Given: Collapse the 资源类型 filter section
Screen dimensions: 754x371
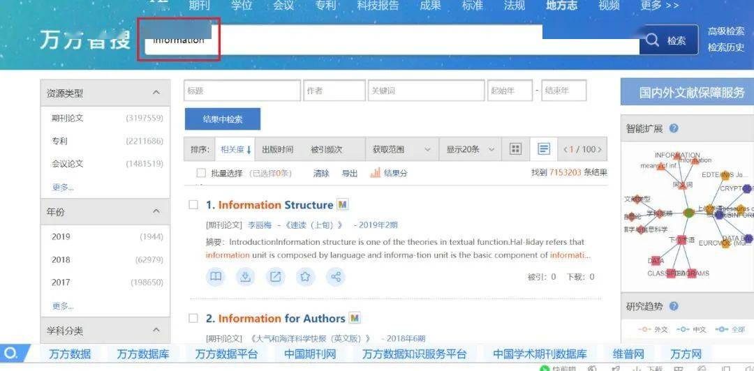Looking at the screenshot, I should pos(156,93).
